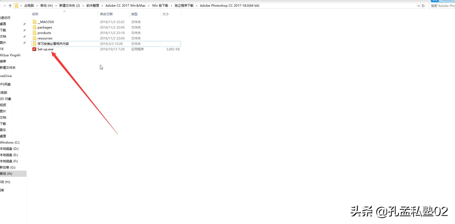
Task: Select the _MACOSX folder icon
Action: [x=35, y=22]
